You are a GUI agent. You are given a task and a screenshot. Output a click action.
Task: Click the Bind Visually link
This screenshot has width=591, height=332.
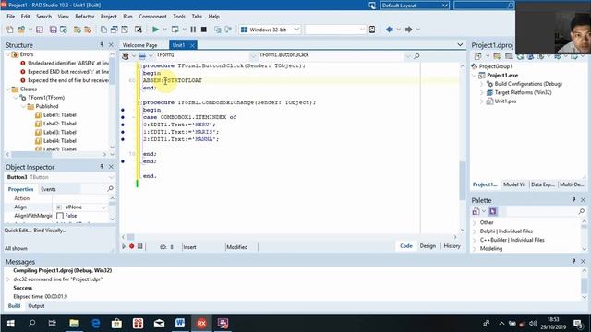point(50,231)
